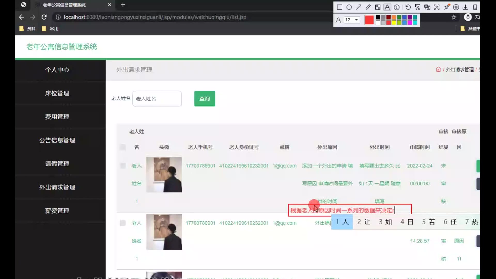Choose IME candidate 1 人
The width and height of the screenshot is (496, 279).
click(342, 222)
